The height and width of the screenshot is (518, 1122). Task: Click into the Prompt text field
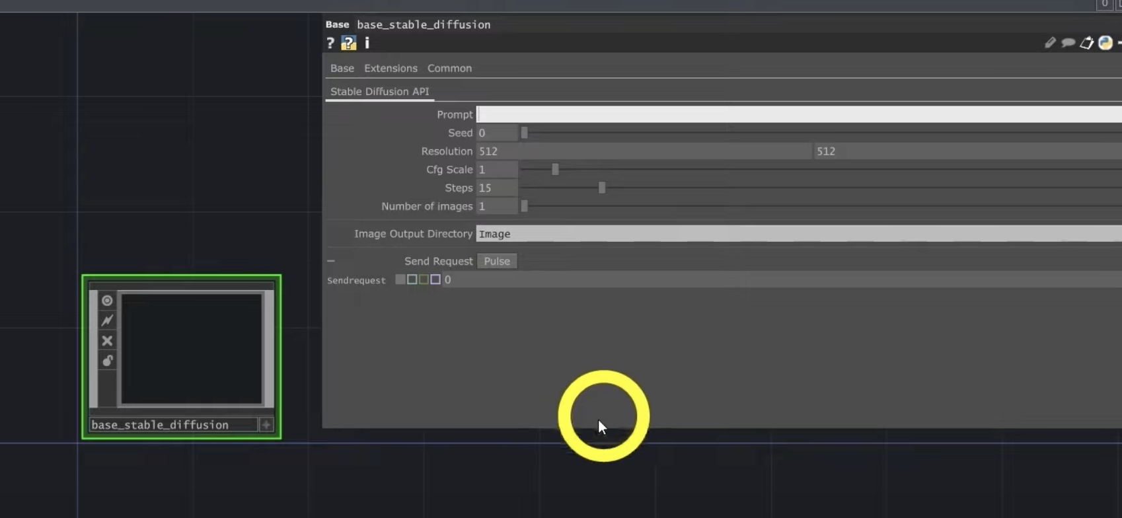click(799, 114)
